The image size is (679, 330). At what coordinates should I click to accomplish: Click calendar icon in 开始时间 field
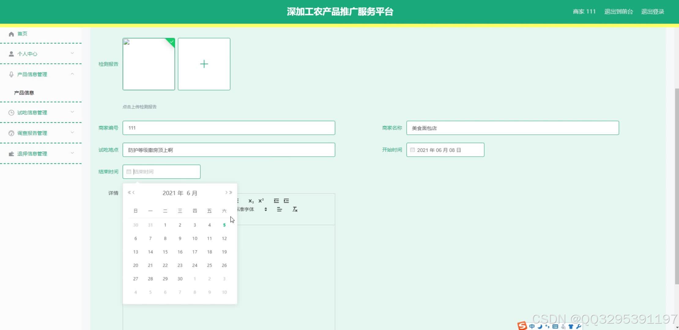412,150
